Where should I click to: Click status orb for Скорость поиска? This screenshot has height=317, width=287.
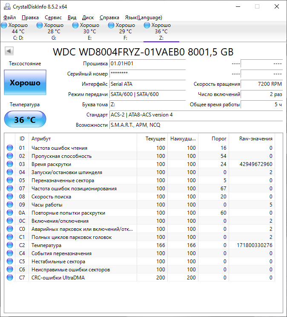tap(10, 196)
